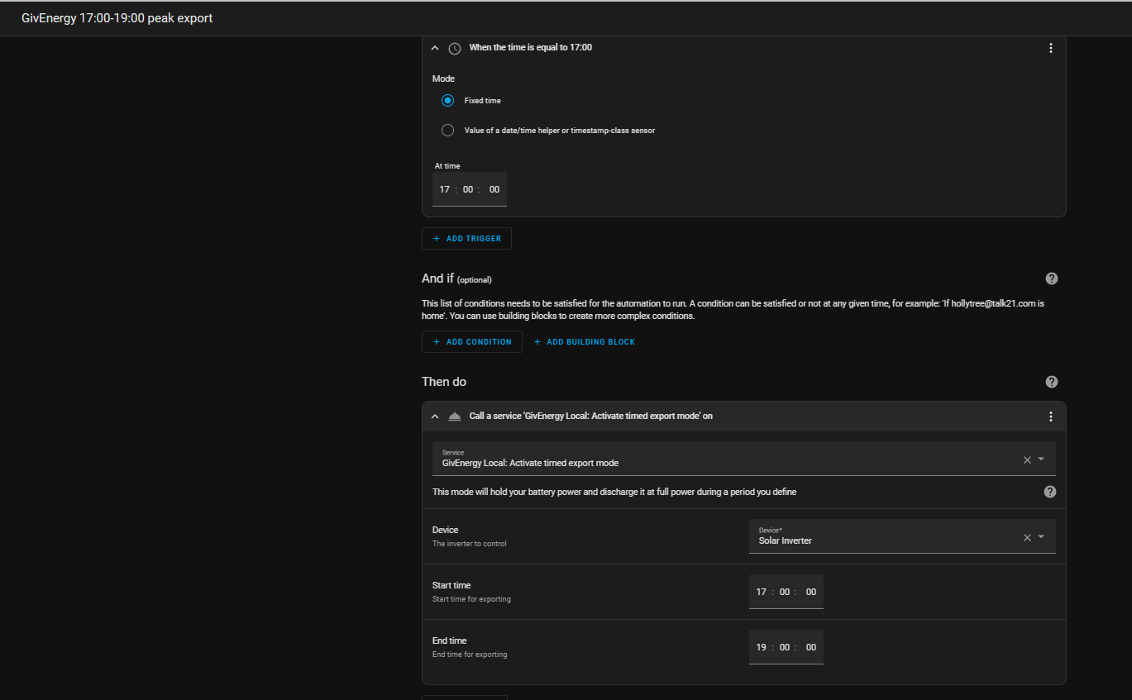This screenshot has height=700, width=1132.
Task: Select date/time helper or timestamp sensor option
Action: 447,131
